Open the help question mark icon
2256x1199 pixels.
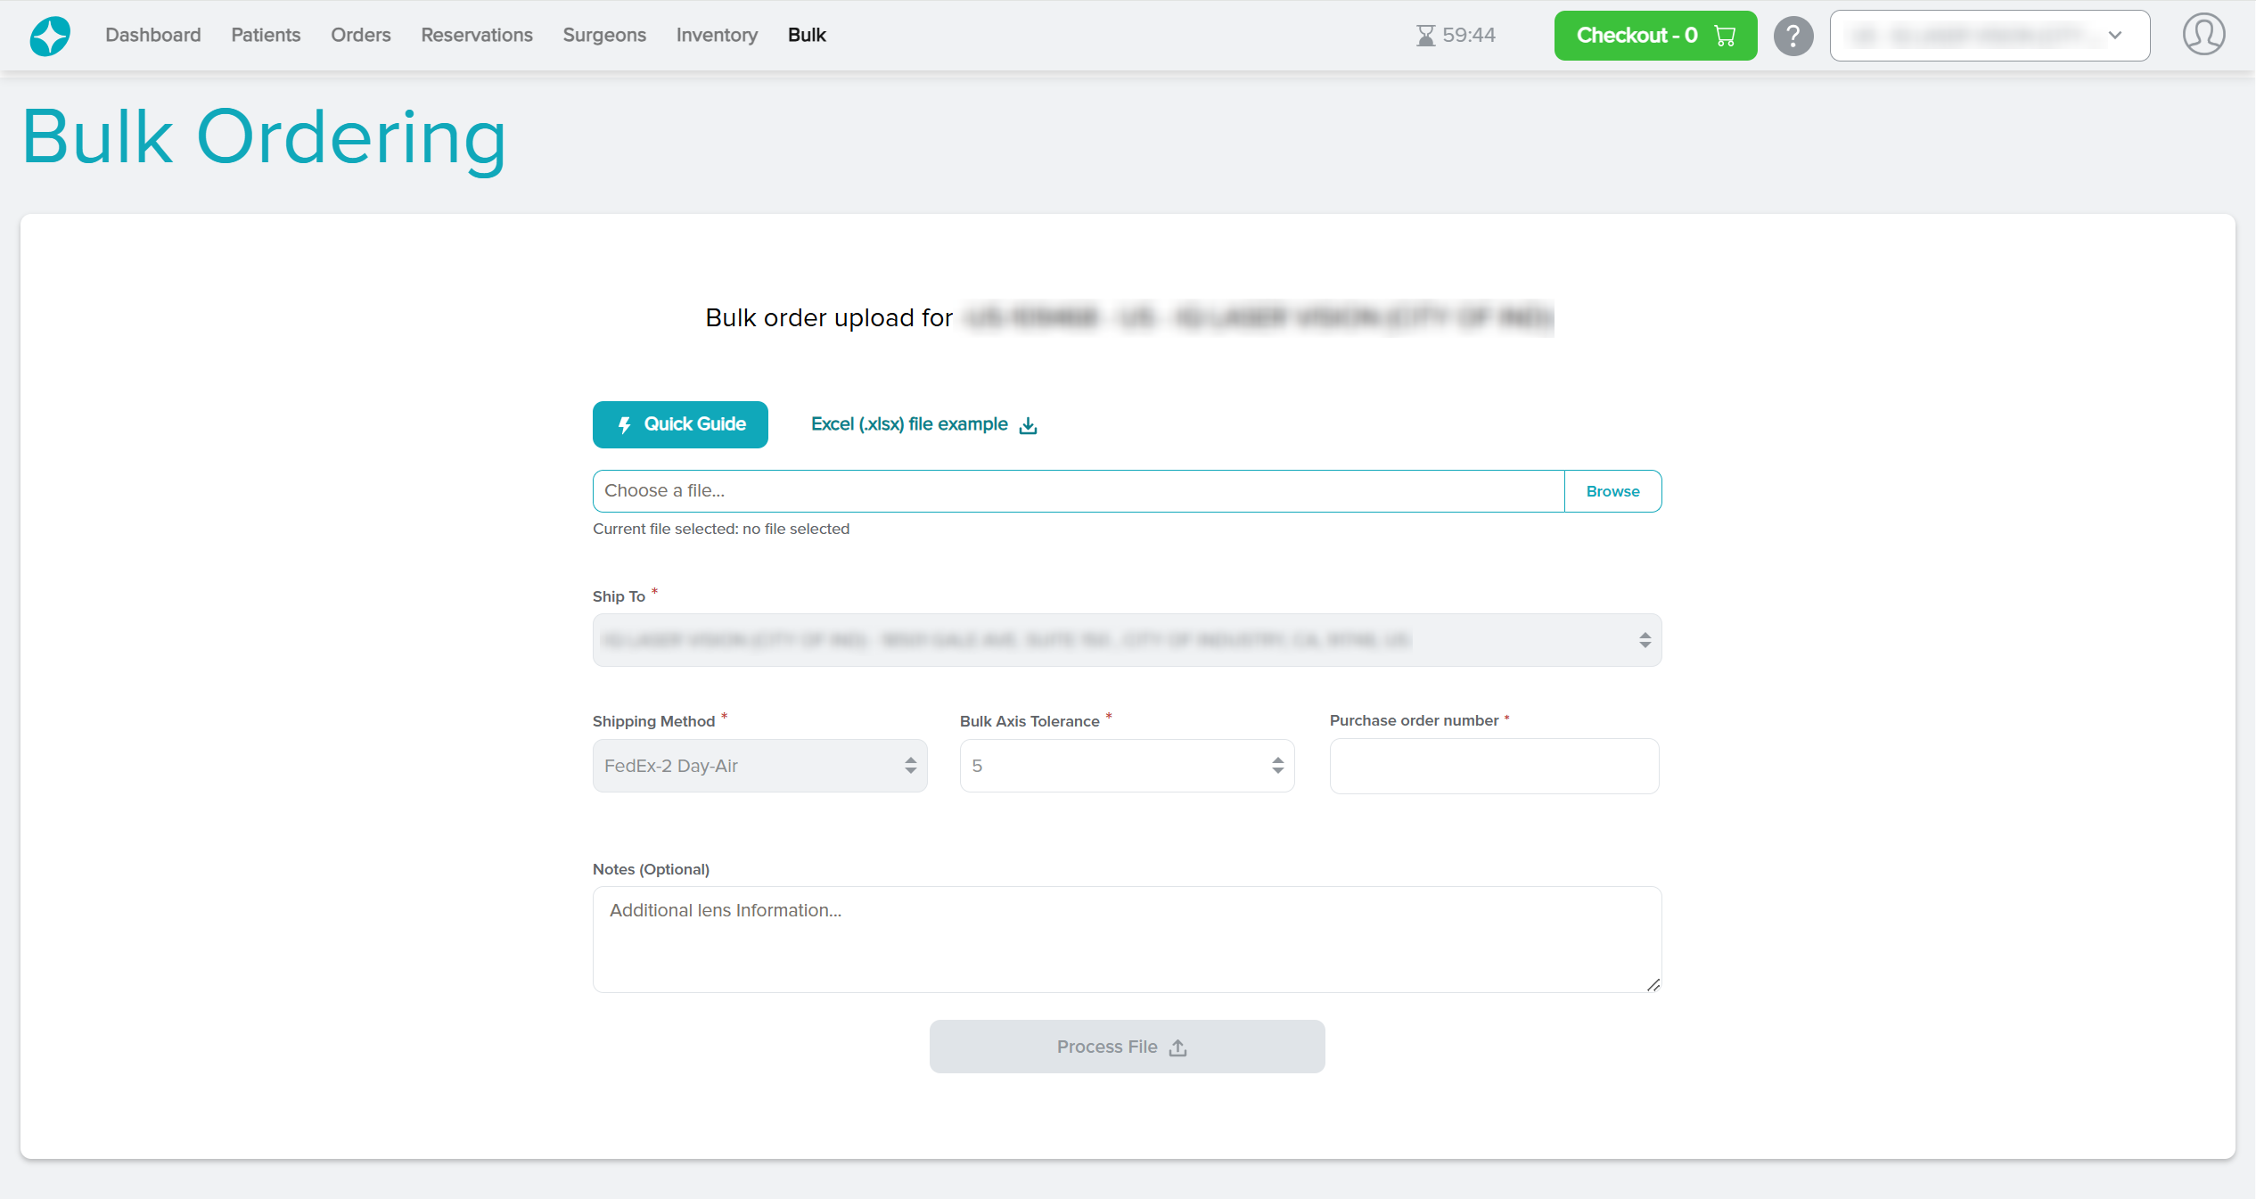pyautogui.click(x=1792, y=36)
